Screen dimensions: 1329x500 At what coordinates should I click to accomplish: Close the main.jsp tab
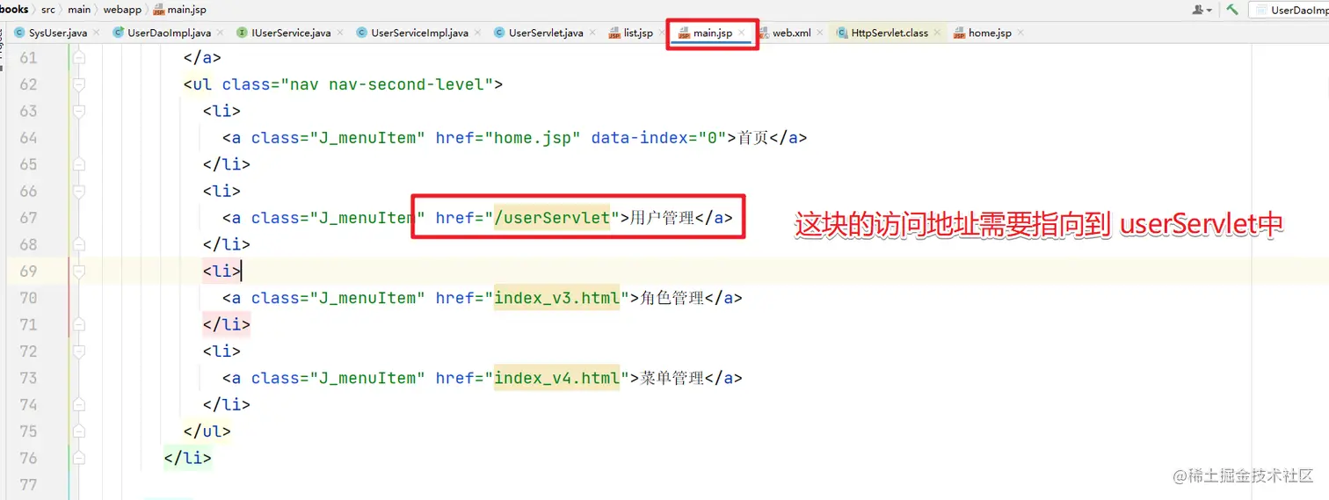[x=742, y=33]
